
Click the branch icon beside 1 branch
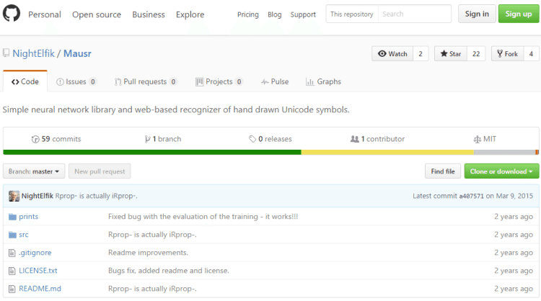tap(147, 139)
